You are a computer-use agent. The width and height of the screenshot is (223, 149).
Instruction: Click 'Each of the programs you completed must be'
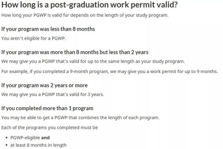click(50, 128)
